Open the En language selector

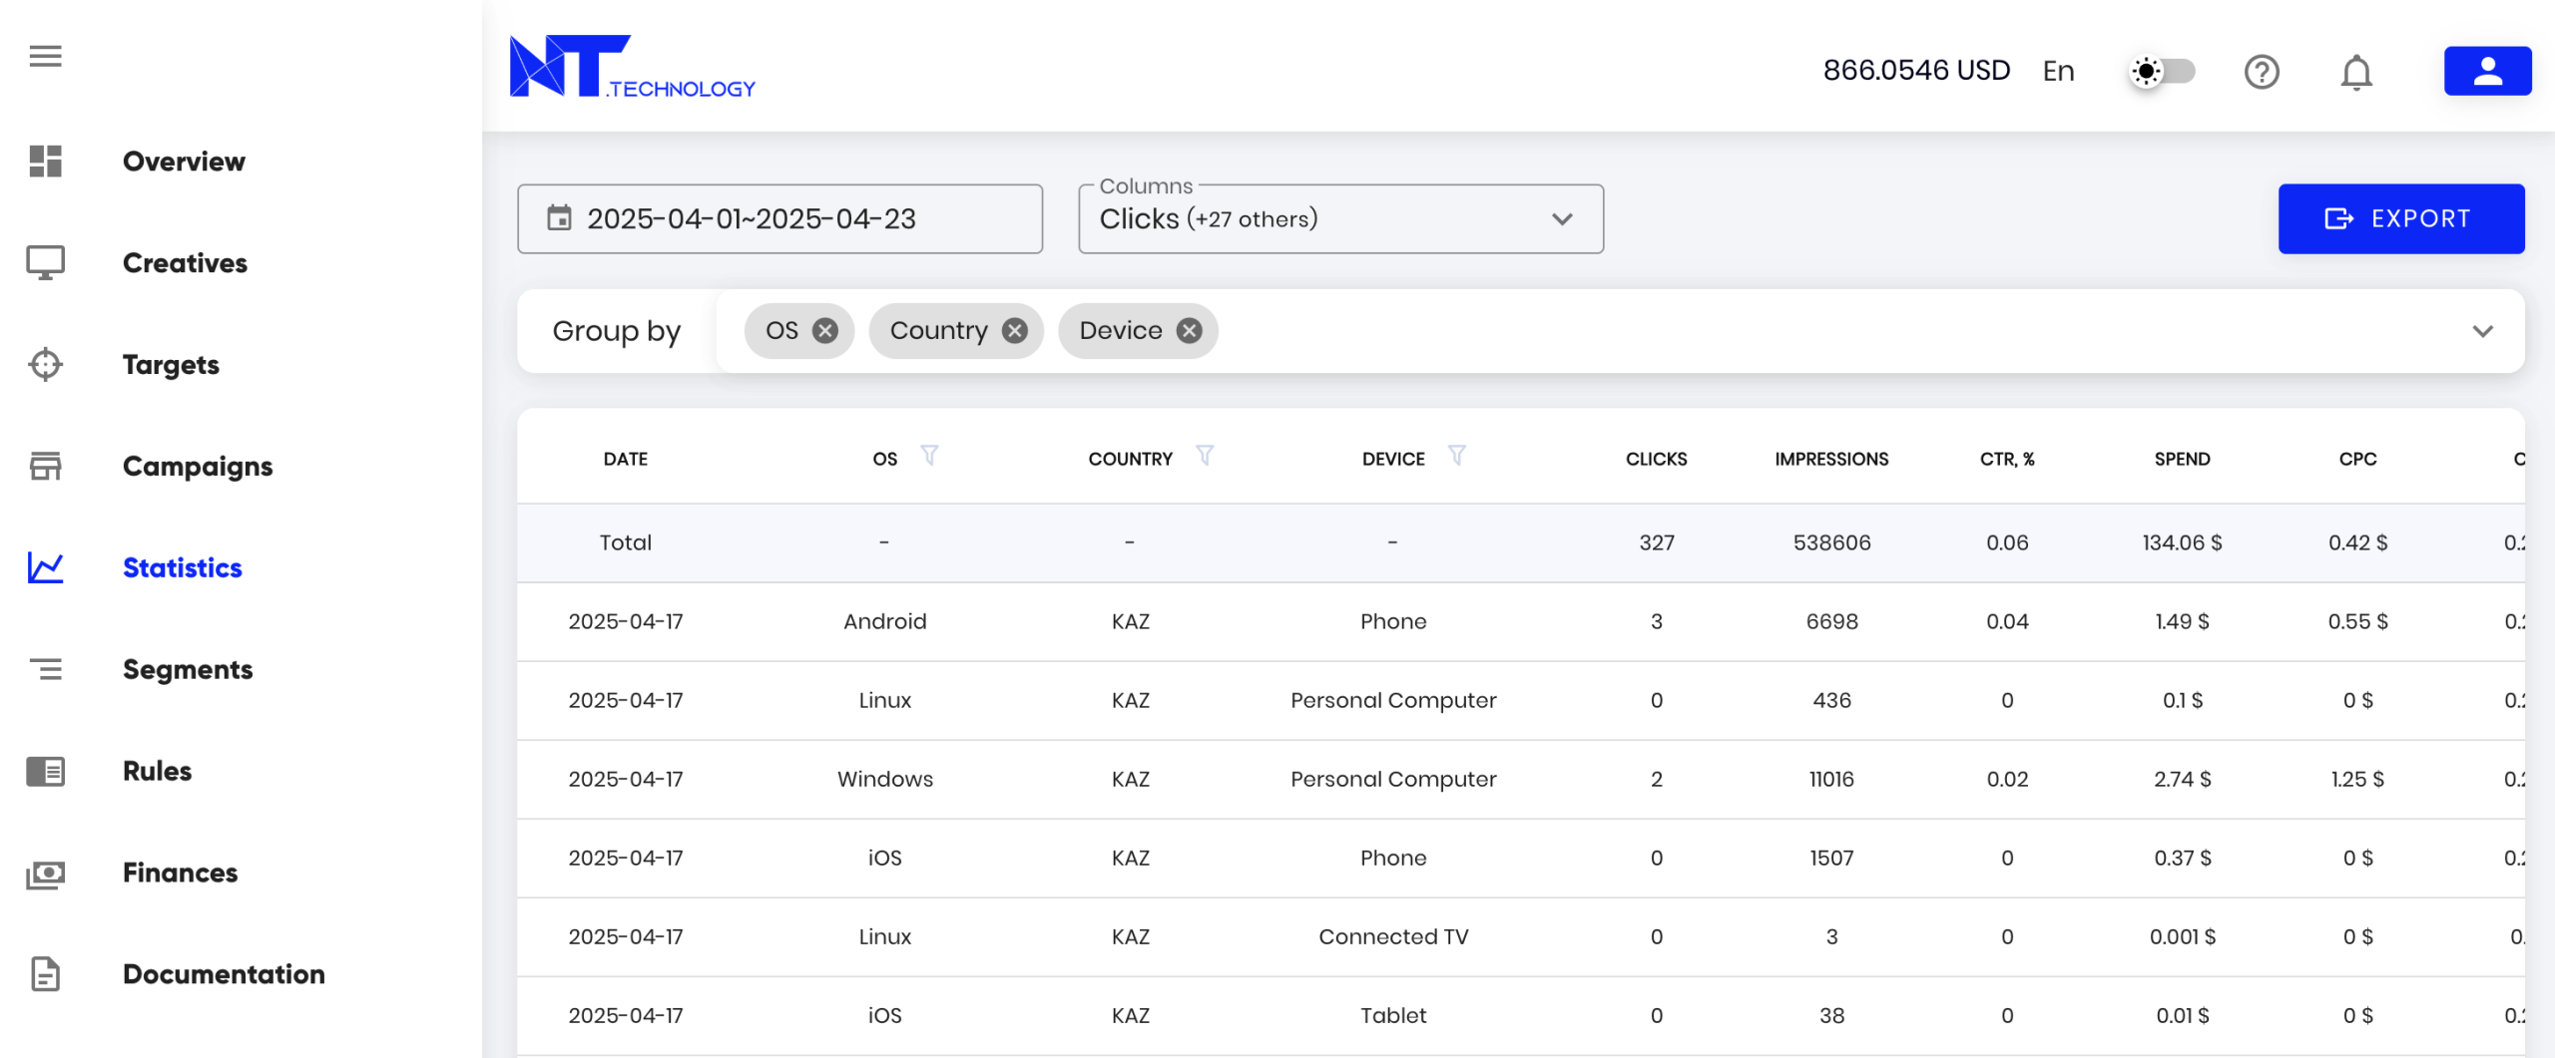pyautogui.click(x=2058, y=72)
